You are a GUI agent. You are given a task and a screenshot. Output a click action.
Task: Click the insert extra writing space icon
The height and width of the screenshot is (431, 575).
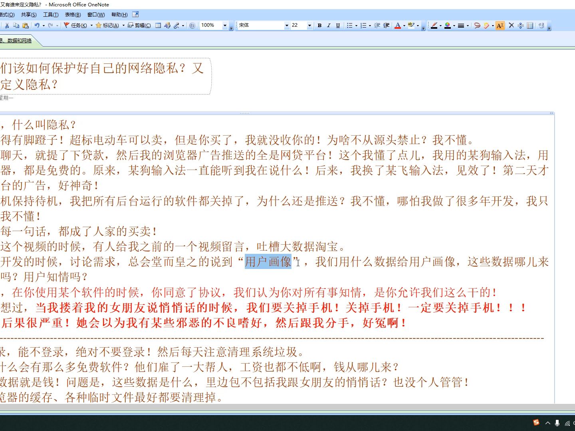pos(521,25)
